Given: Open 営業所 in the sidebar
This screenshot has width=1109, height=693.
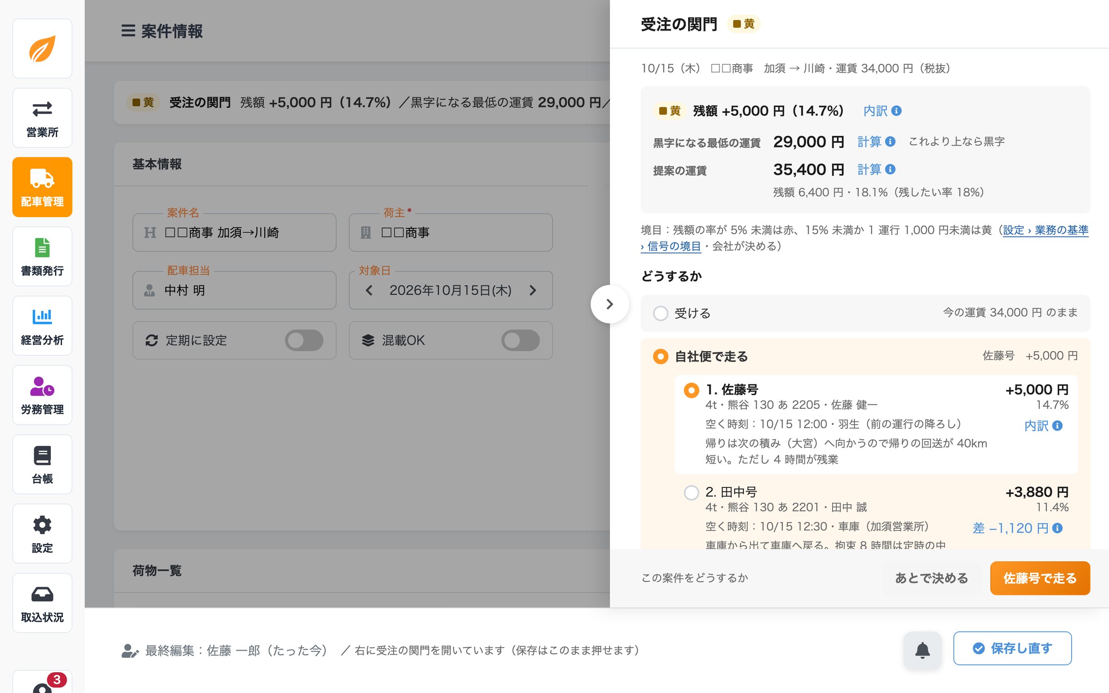Looking at the screenshot, I should [x=42, y=118].
